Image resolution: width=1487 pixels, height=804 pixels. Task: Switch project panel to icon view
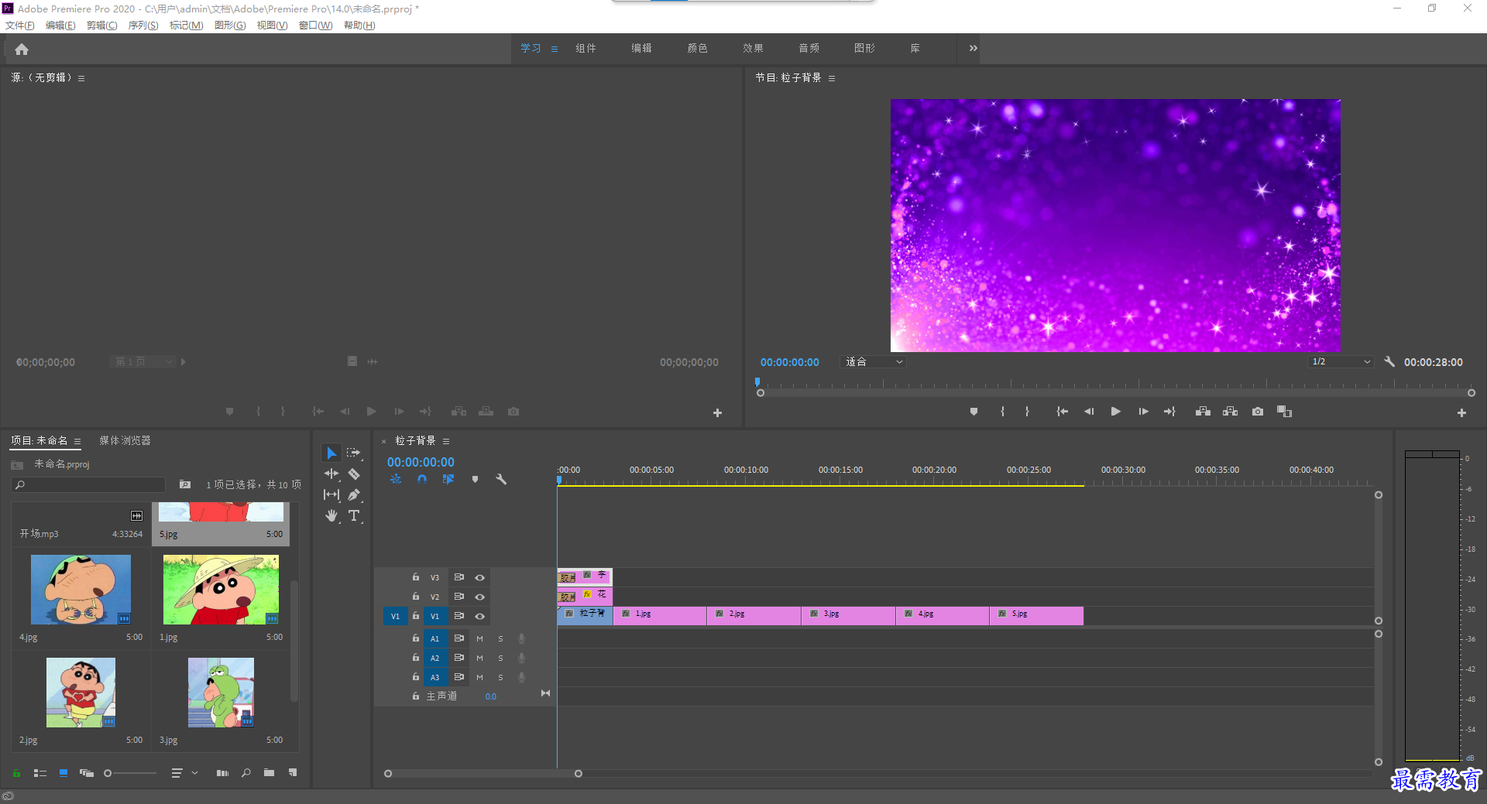click(x=64, y=773)
